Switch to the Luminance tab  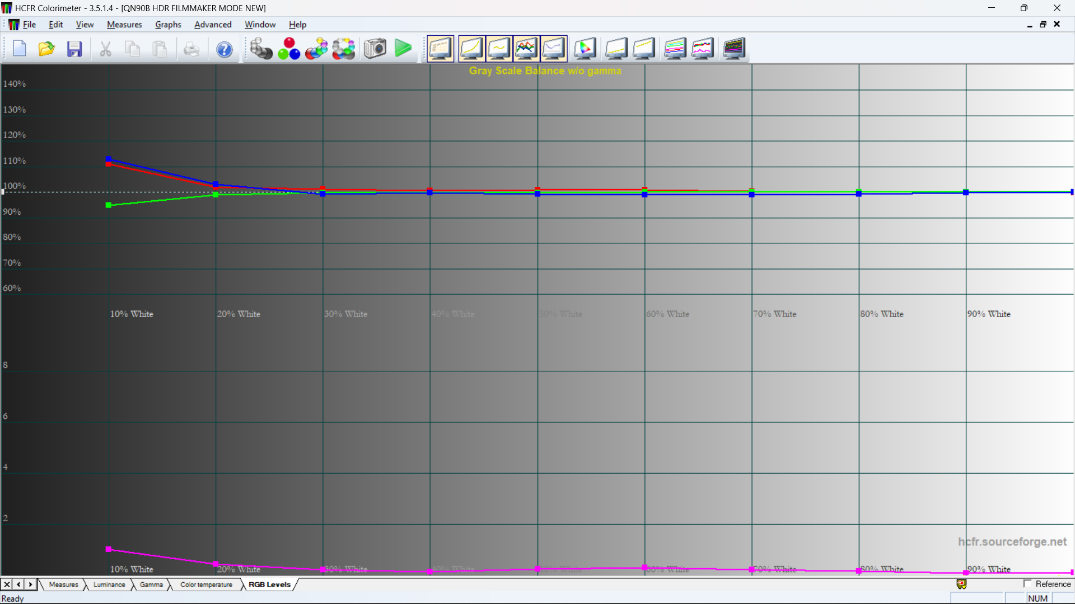109,584
